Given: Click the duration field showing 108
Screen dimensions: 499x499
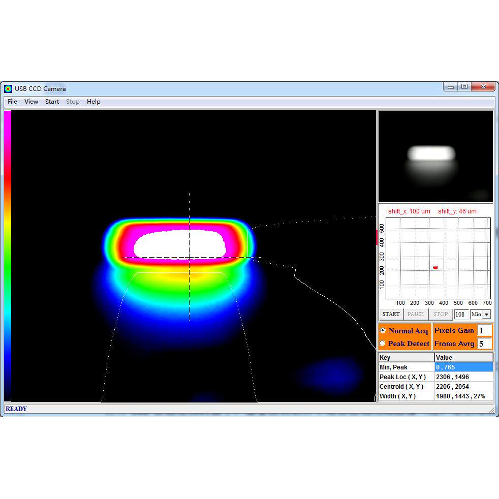Looking at the screenshot, I should pyautogui.click(x=461, y=315).
